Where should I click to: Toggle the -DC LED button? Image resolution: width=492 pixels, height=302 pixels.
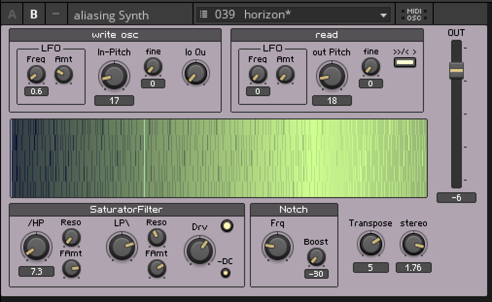[x=225, y=273]
